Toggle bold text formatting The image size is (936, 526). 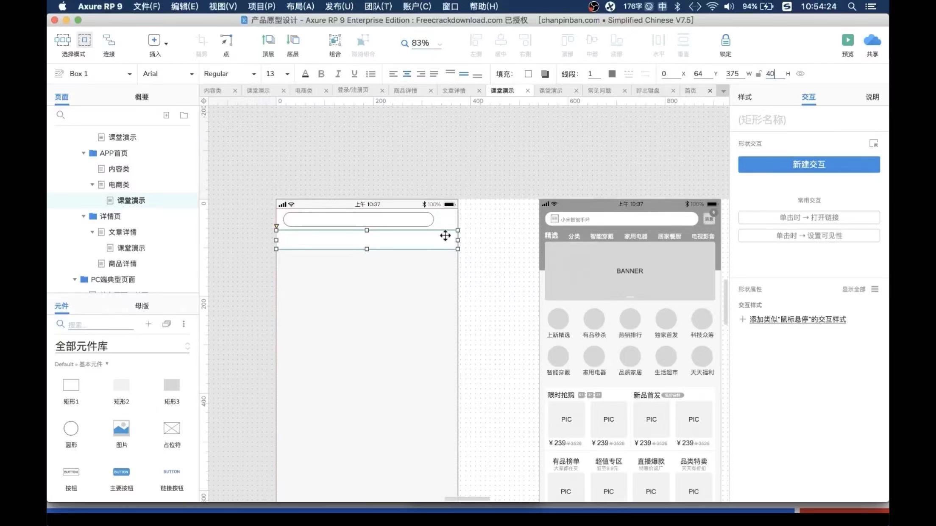321,74
